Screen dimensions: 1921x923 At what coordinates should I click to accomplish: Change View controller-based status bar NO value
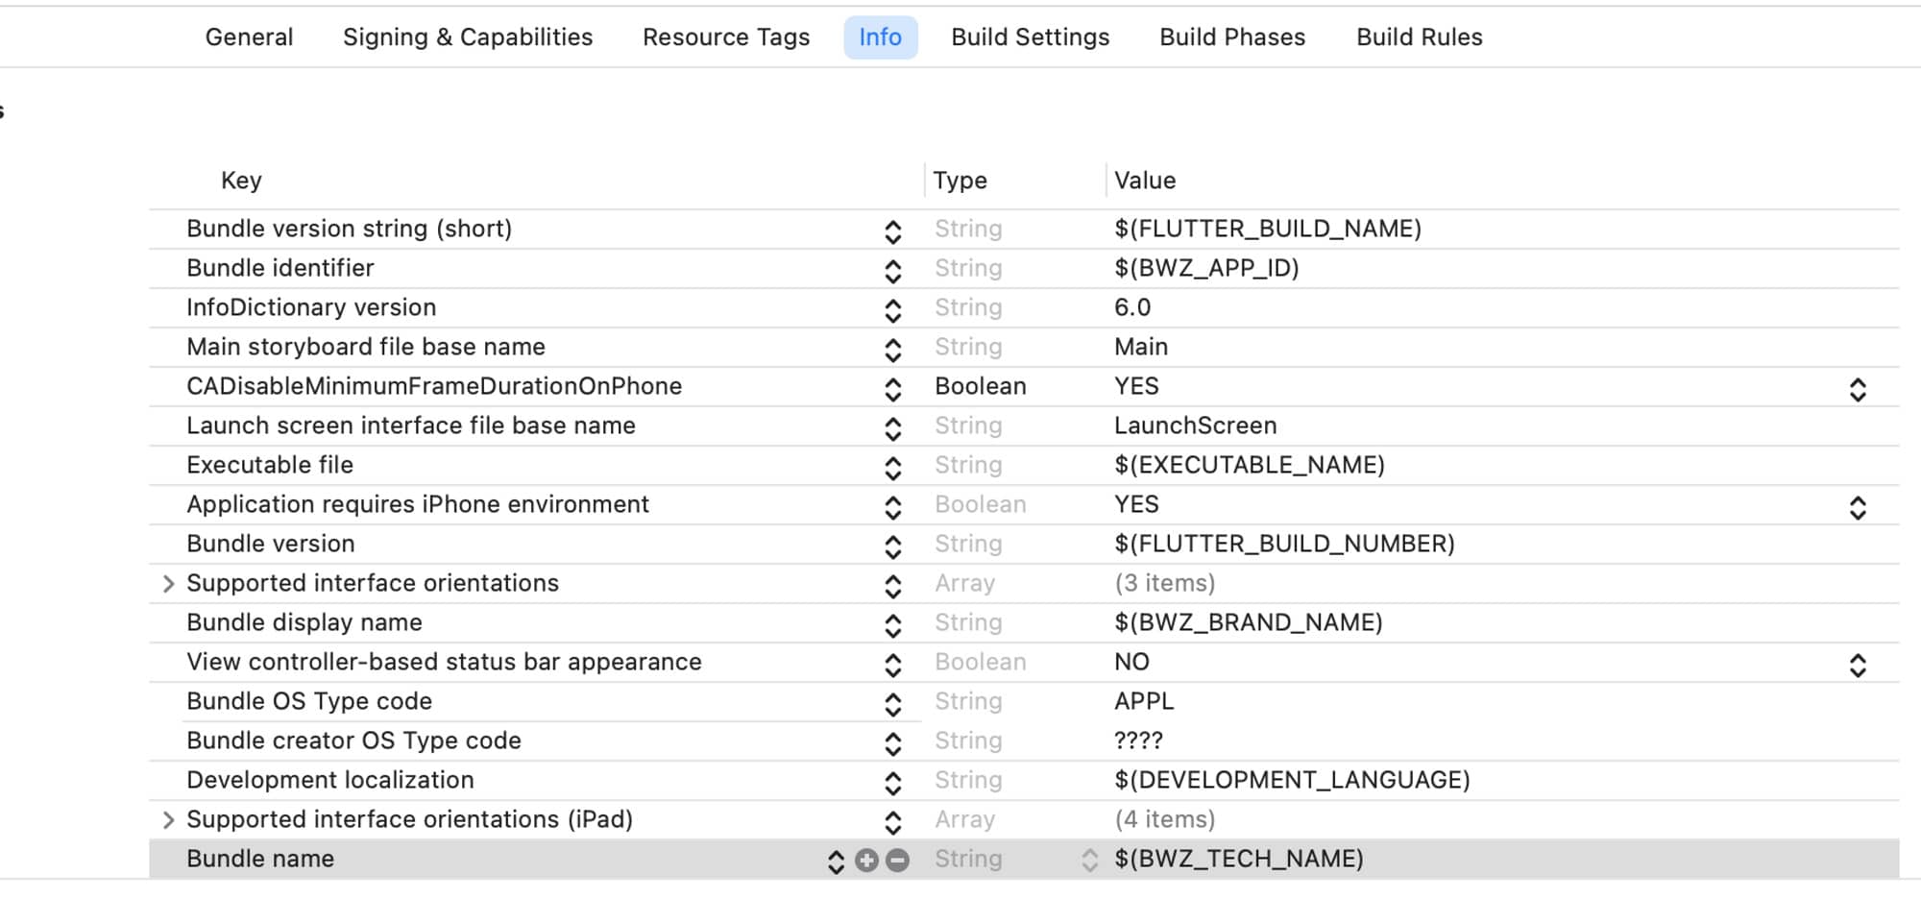coord(1857,666)
